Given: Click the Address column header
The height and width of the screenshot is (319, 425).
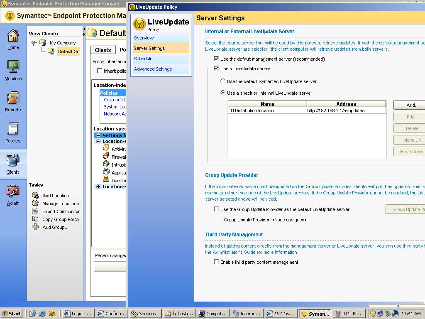Looking at the screenshot, I should (x=346, y=104).
